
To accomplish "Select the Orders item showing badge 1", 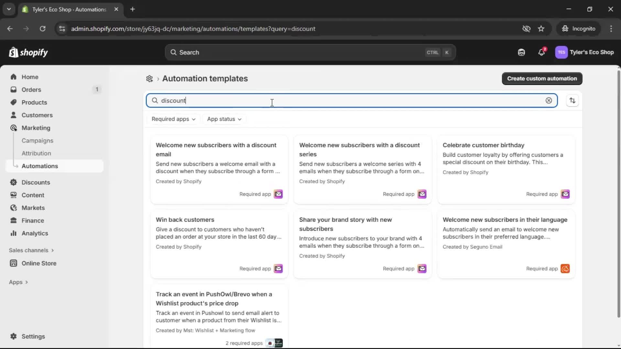I will pyautogui.click(x=31, y=90).
